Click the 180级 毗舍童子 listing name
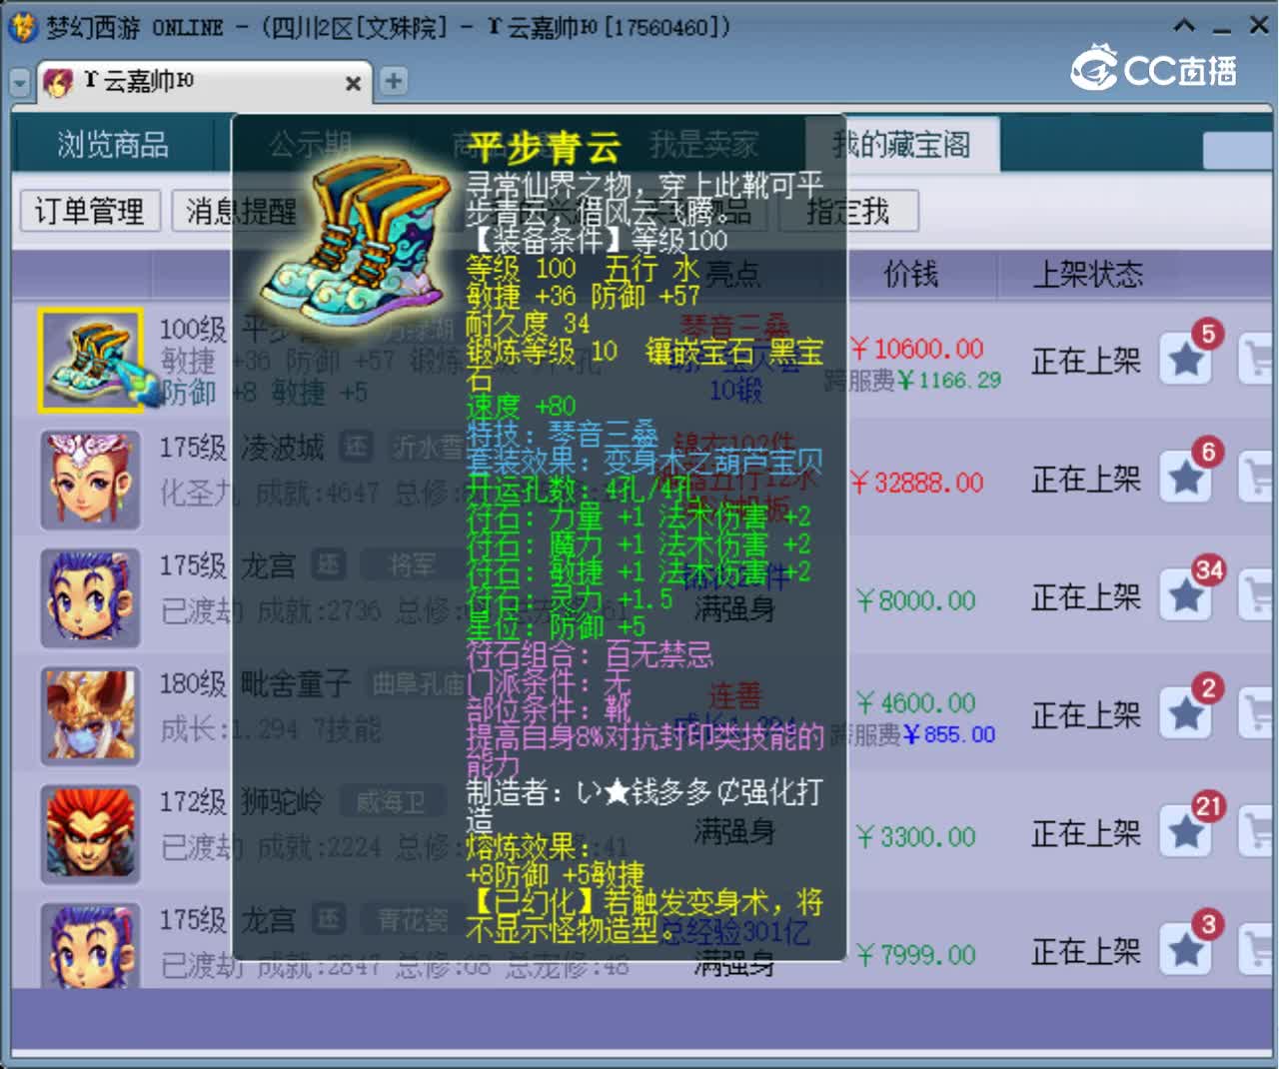This screenshot has height=1069, width=1279. coord(255,684)
